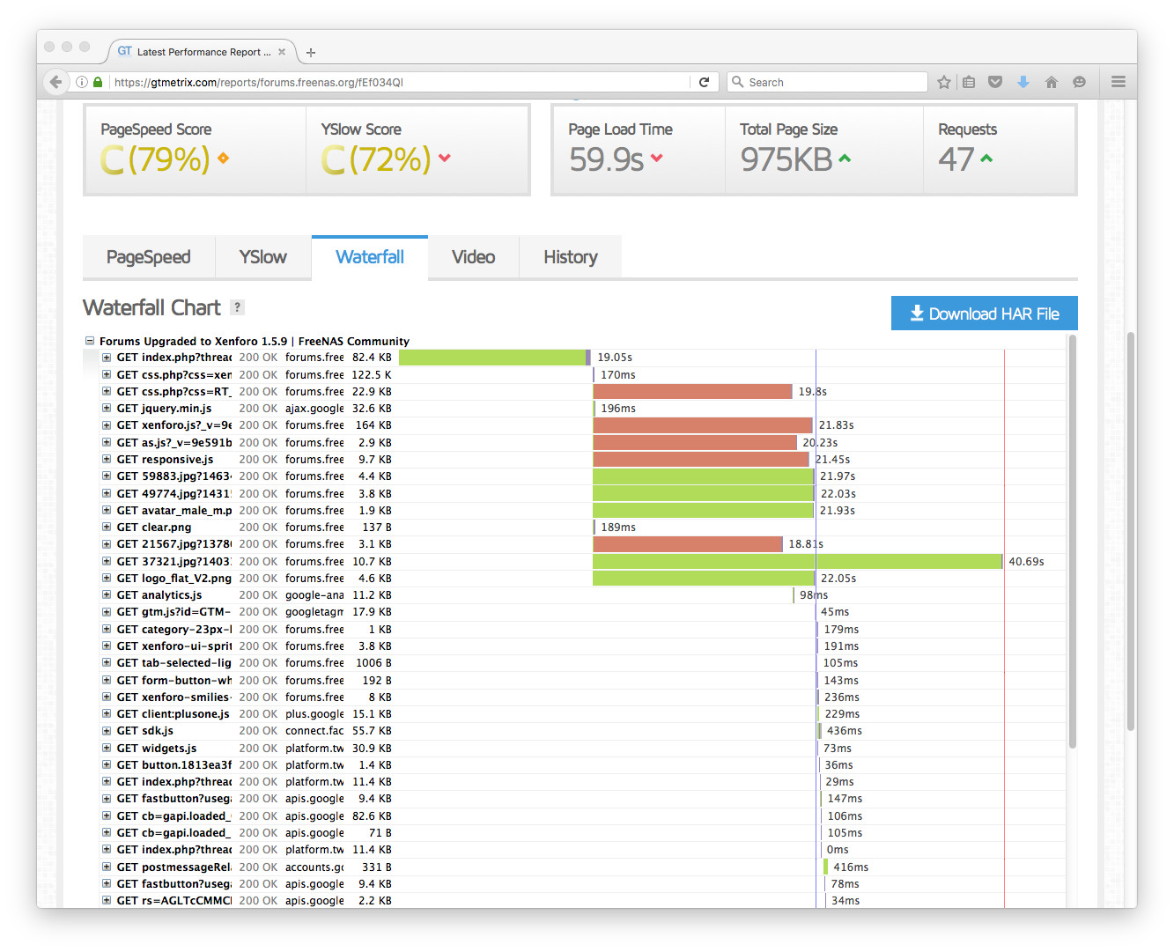Open a new tab with plus icon
This screenshot has width=1174, height=952.
(x=311, y=53)
